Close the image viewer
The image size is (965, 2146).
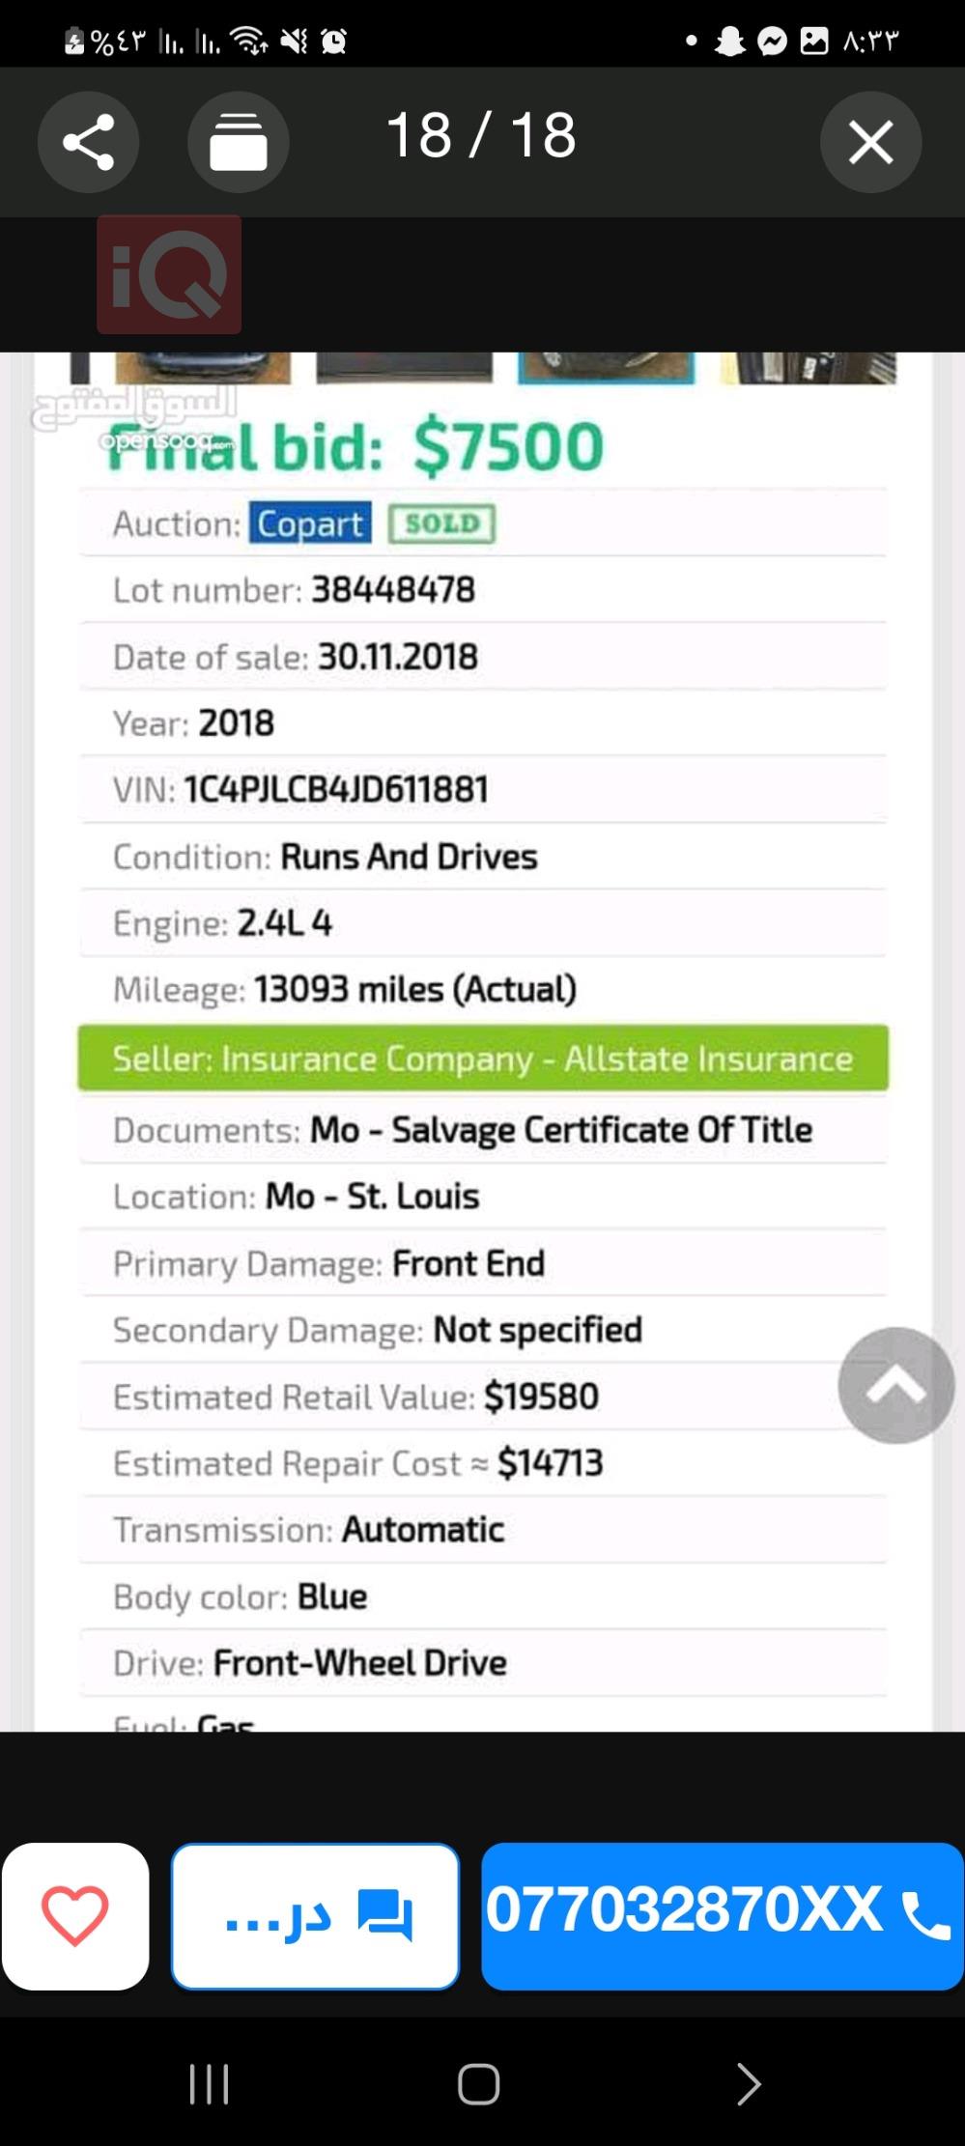870,142
